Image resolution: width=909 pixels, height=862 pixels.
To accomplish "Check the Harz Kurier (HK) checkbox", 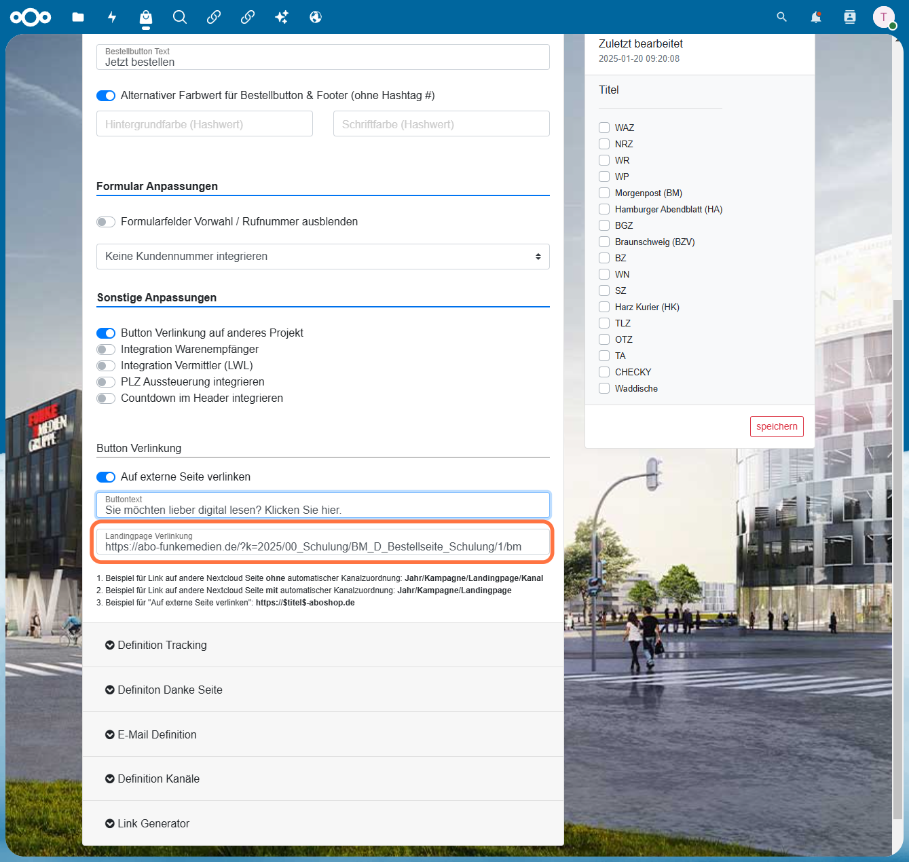I will point(604,307).
